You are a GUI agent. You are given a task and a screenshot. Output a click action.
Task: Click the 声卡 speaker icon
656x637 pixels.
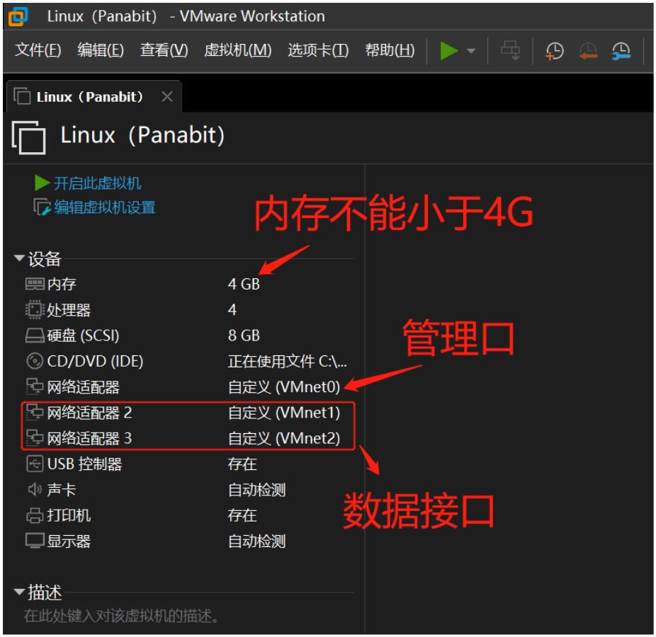coord(34,490)
